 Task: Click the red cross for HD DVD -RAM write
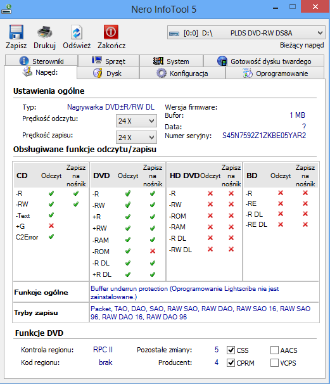pyautogui.click(x=231, y=227)
